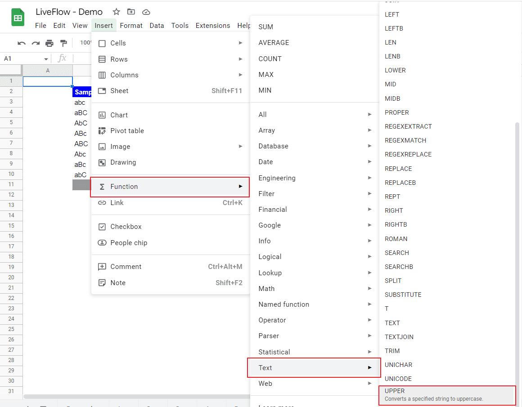Click the Sheet icon in Insert menu

102,91
